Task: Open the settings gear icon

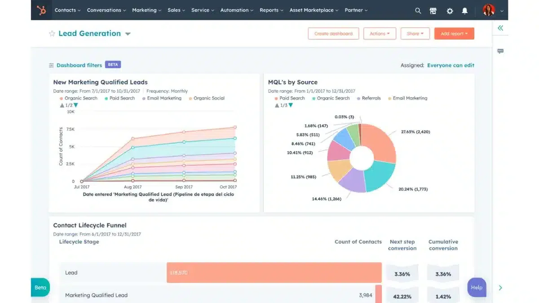Action: (450, 10)
